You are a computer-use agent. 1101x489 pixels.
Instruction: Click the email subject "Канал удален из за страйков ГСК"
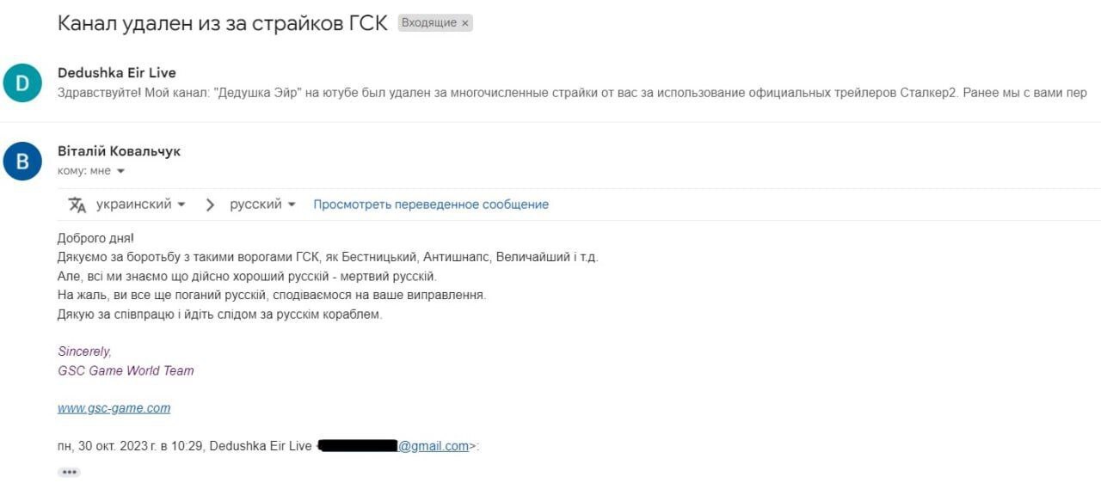(222, 23)
